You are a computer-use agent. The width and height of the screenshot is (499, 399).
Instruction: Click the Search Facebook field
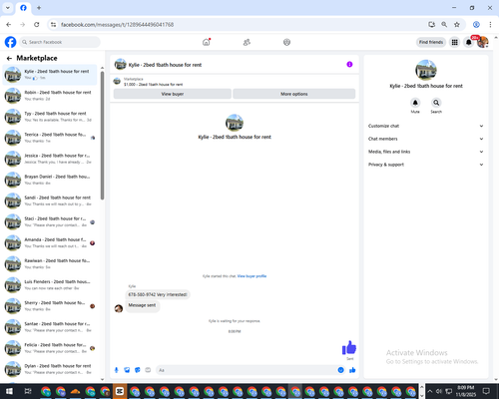[60, 42]
